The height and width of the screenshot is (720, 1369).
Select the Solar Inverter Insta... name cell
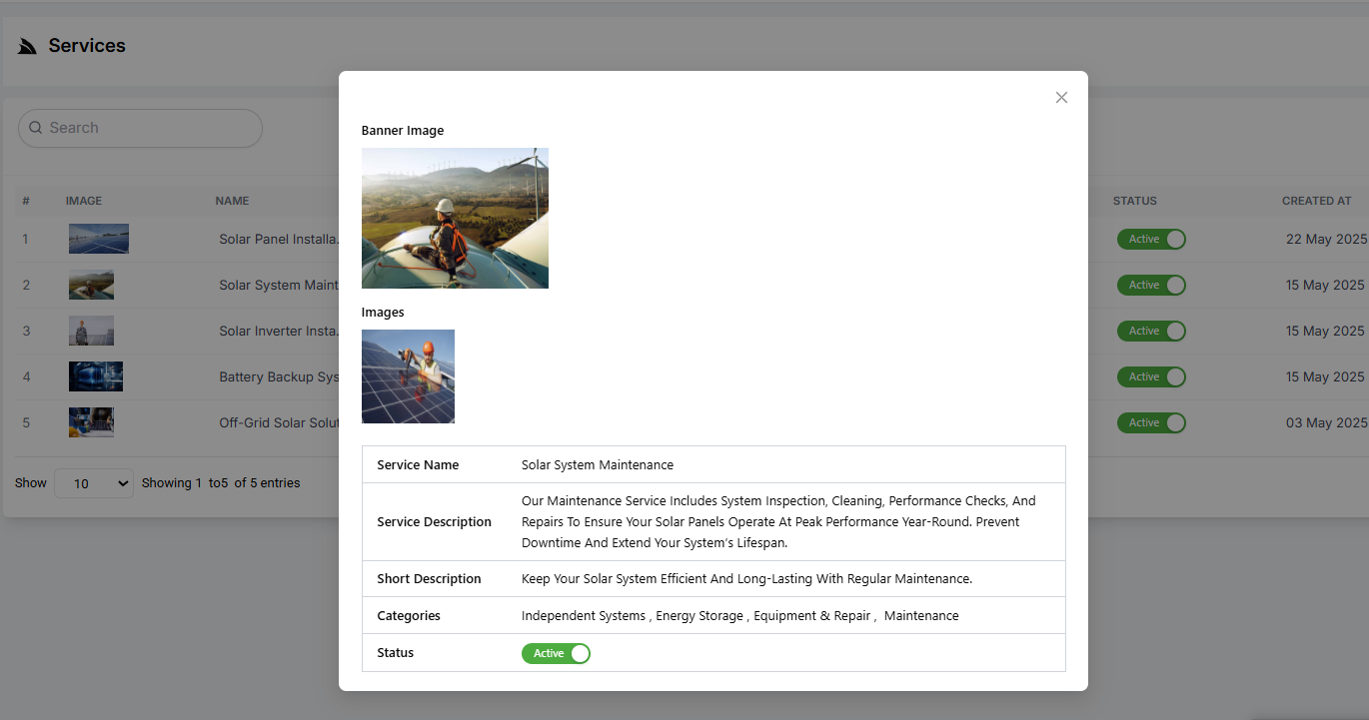(x=279, y=332)
